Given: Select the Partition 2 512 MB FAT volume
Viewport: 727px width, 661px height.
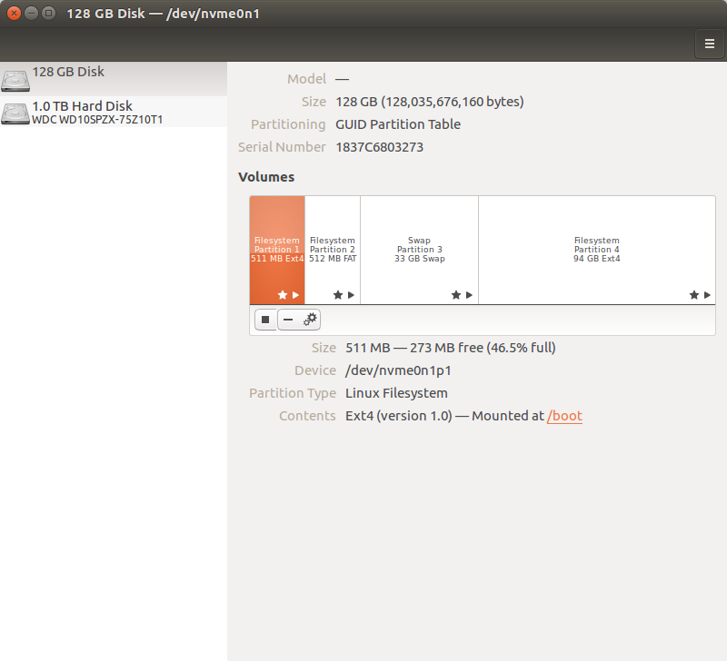Looking at the screenshot, I should point(333,250).
